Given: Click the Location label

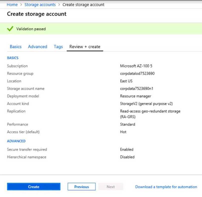Looking at the screenshot, I should (14, 81).
